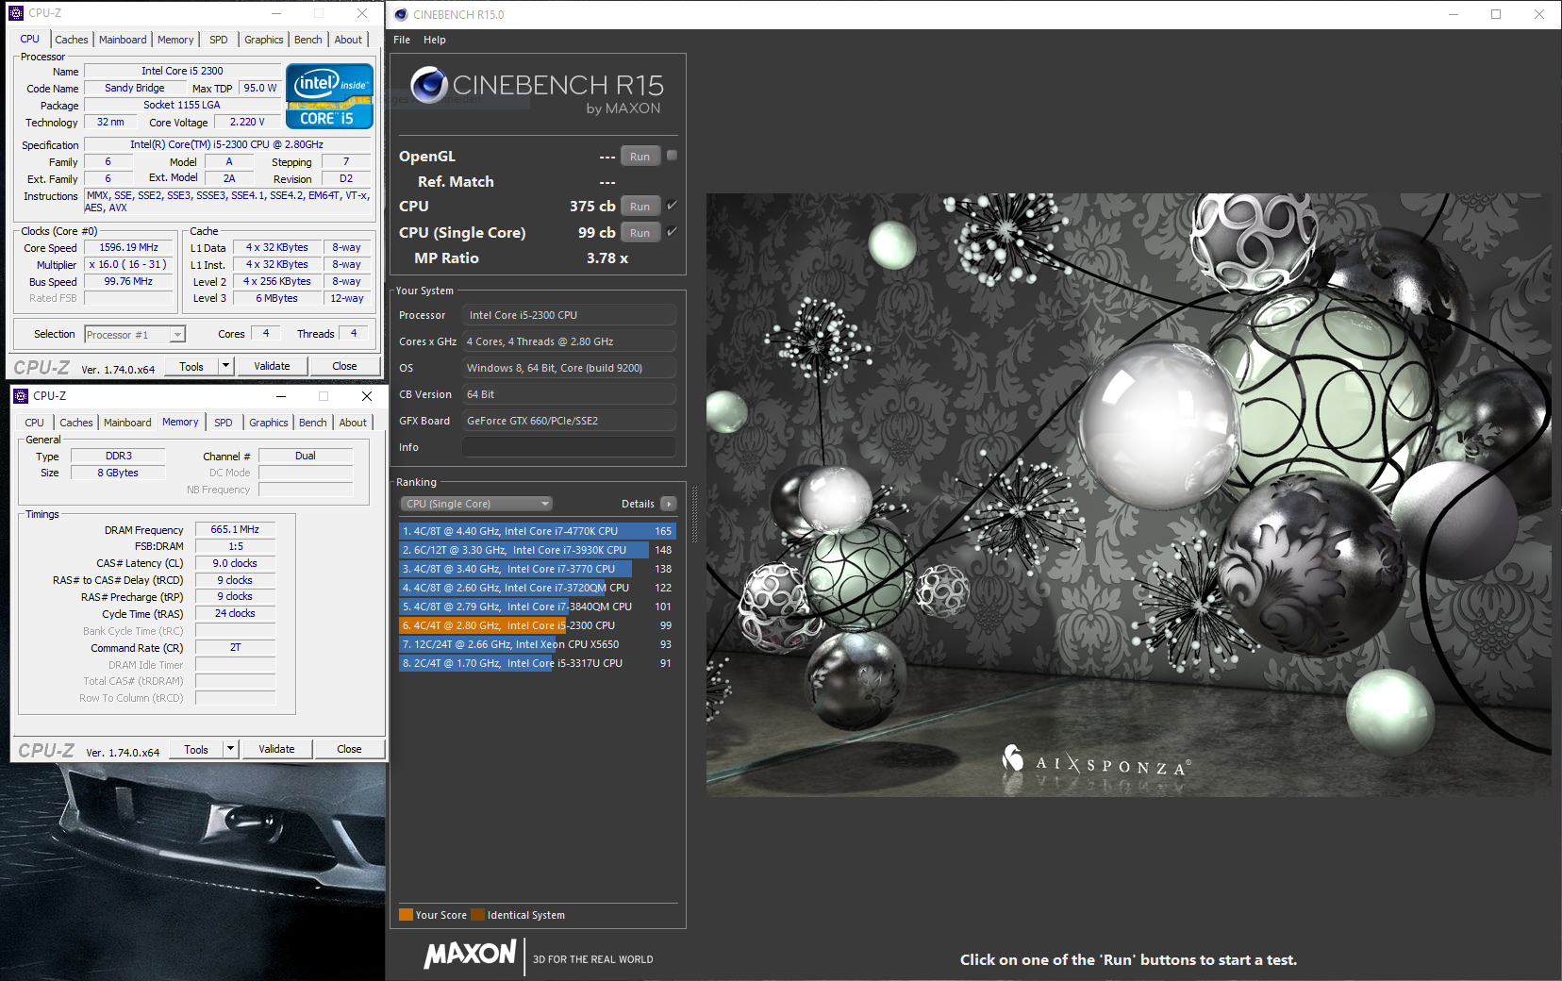This screenshot has width=1562, height=981.
Task: Select ranking row 3 Intel Core i7-3770
Action: click(x=537, y=569)
